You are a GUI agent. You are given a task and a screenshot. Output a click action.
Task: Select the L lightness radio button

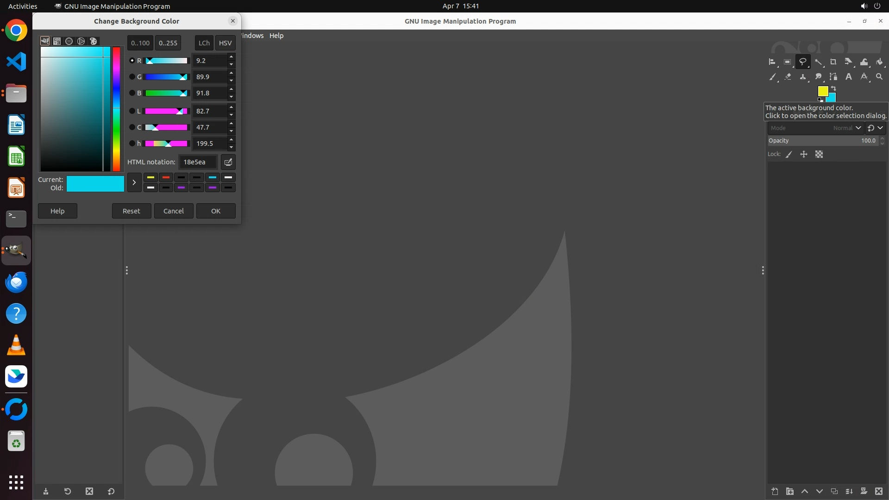click(x=132, y=111)
